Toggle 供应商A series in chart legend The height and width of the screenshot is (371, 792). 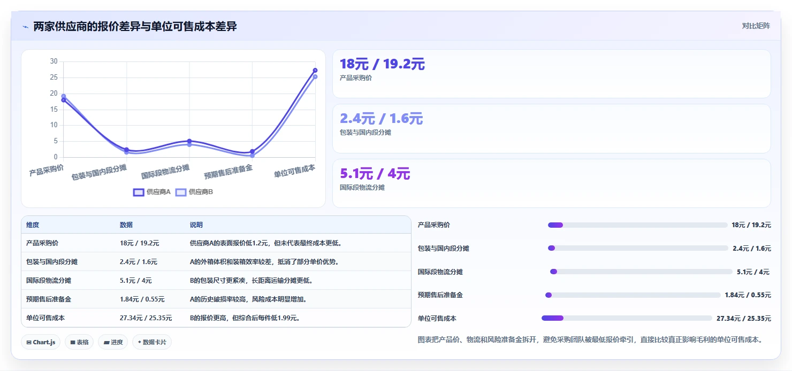tap(151, 192)
